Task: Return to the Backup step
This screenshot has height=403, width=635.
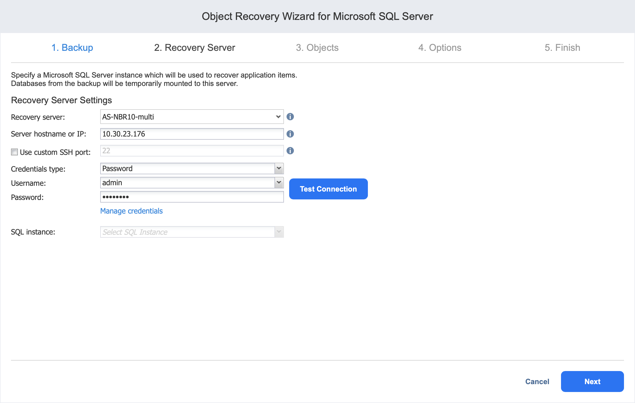Action: pos(72,47)
